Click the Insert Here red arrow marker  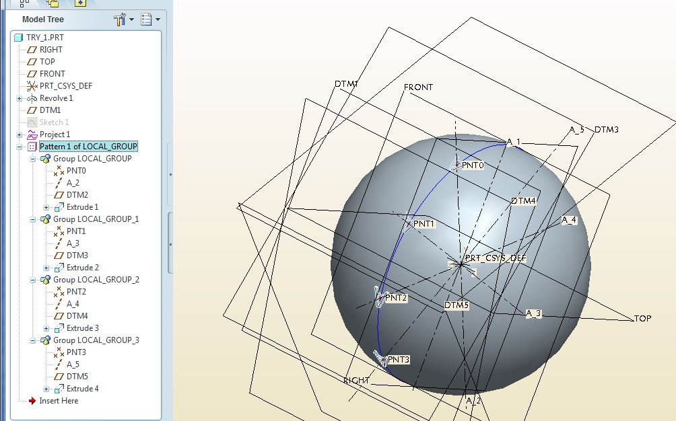point(32,401)
